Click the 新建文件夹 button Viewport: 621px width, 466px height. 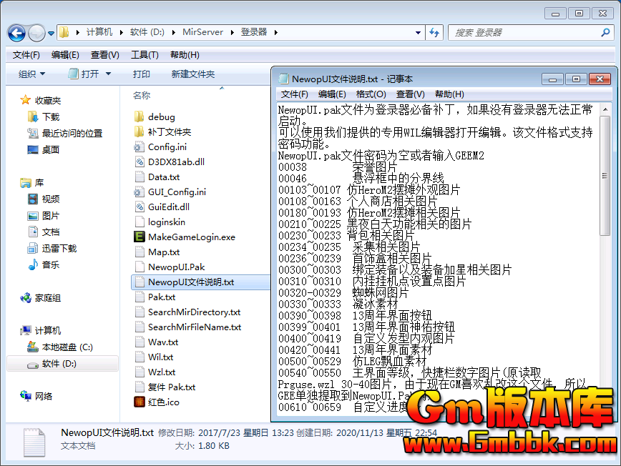(192, 74)
